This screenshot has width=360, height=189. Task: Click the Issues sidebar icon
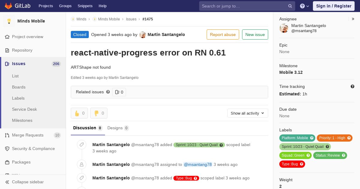click(7, 64)
